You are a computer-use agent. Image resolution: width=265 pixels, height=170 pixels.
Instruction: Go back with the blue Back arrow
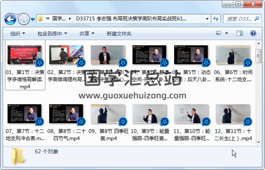click(x=10, y=19)
